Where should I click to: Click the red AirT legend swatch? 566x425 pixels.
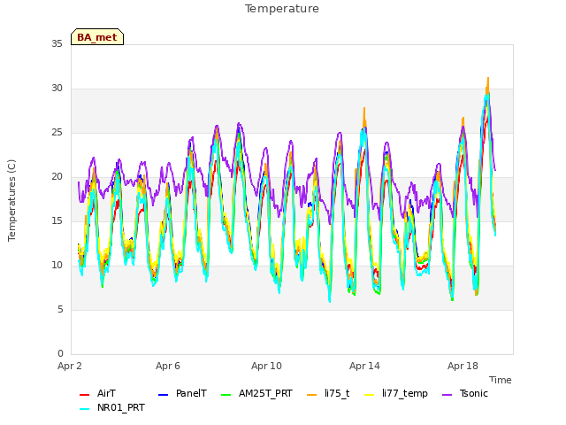(x=84, y=395)
